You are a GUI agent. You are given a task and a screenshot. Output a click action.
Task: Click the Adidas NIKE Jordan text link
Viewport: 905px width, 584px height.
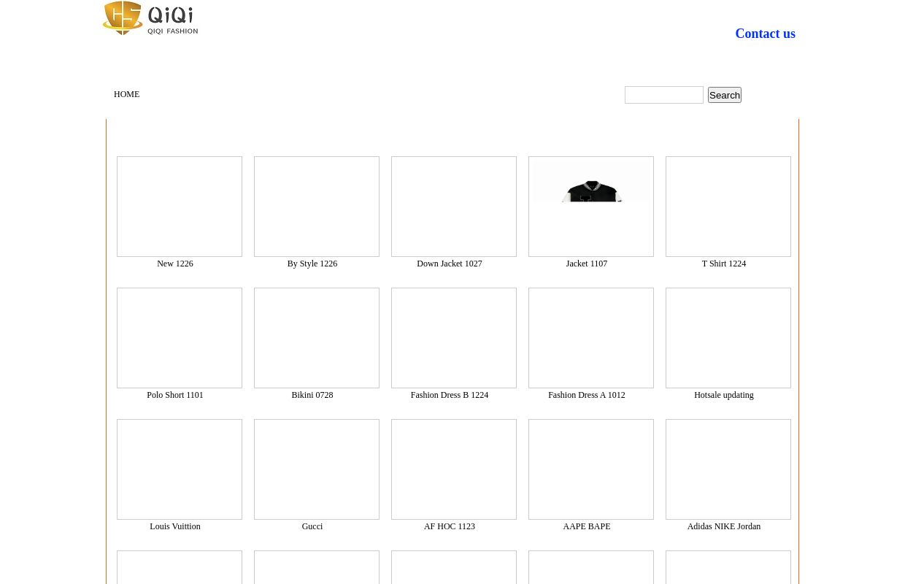tap(724, 526)
